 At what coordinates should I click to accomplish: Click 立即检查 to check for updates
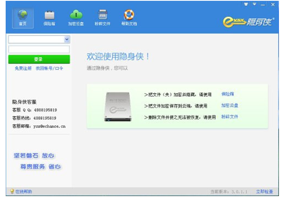click(x=264, y=192)
